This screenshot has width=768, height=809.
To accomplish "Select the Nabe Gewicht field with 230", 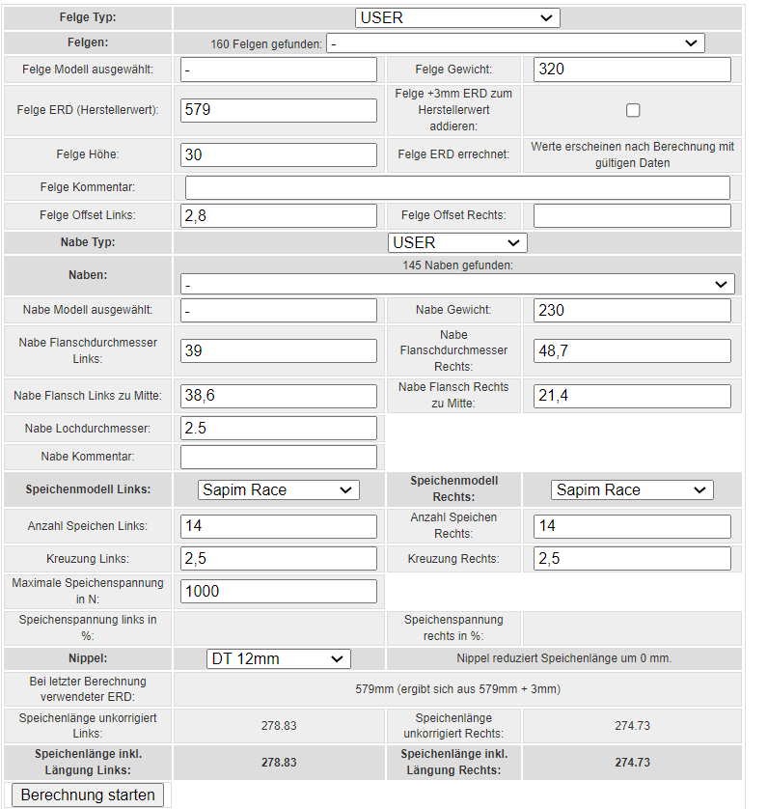I will point(632,310).
